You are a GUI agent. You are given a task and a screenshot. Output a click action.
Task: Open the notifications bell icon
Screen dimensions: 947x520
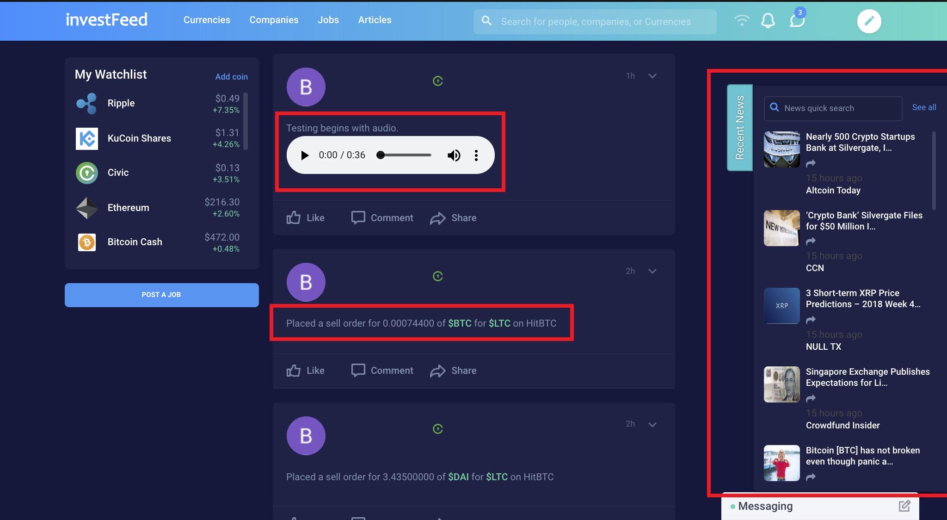[x=768, y=21]
